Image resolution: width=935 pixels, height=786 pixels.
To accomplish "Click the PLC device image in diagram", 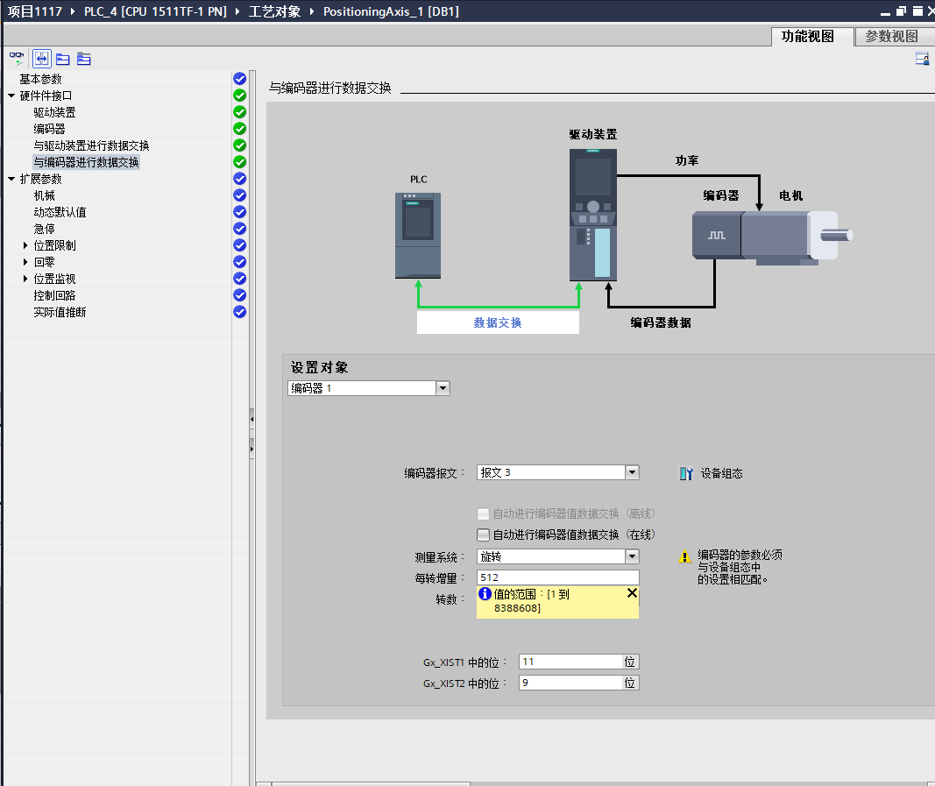I will point(418,235).
